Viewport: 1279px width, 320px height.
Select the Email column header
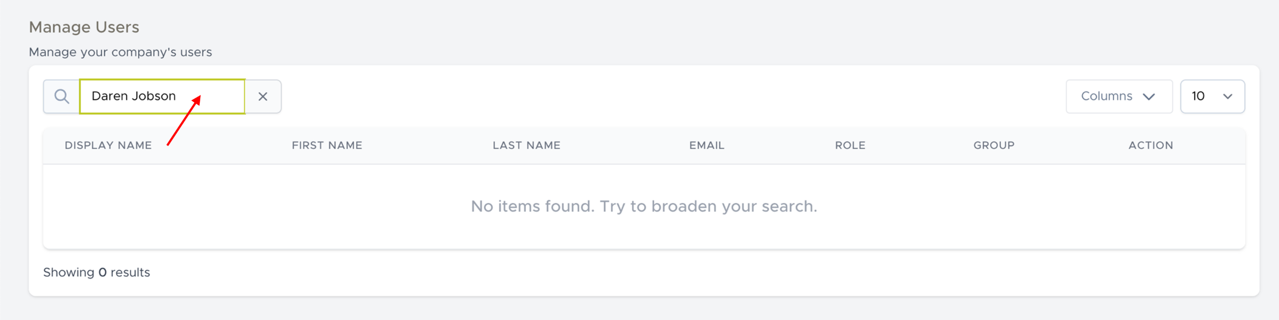pos(707,145)
